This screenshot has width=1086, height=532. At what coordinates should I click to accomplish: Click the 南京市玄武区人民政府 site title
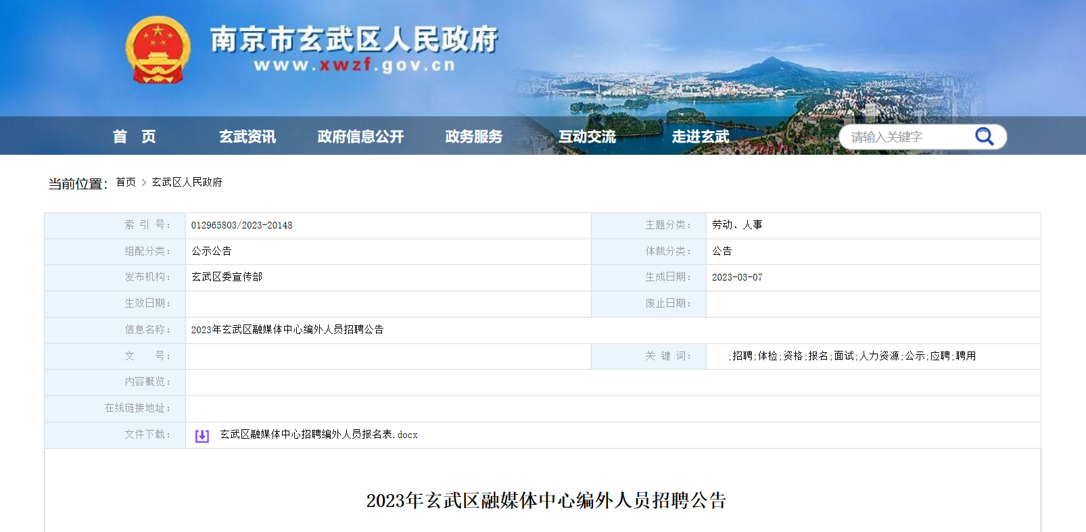point(354,39)
